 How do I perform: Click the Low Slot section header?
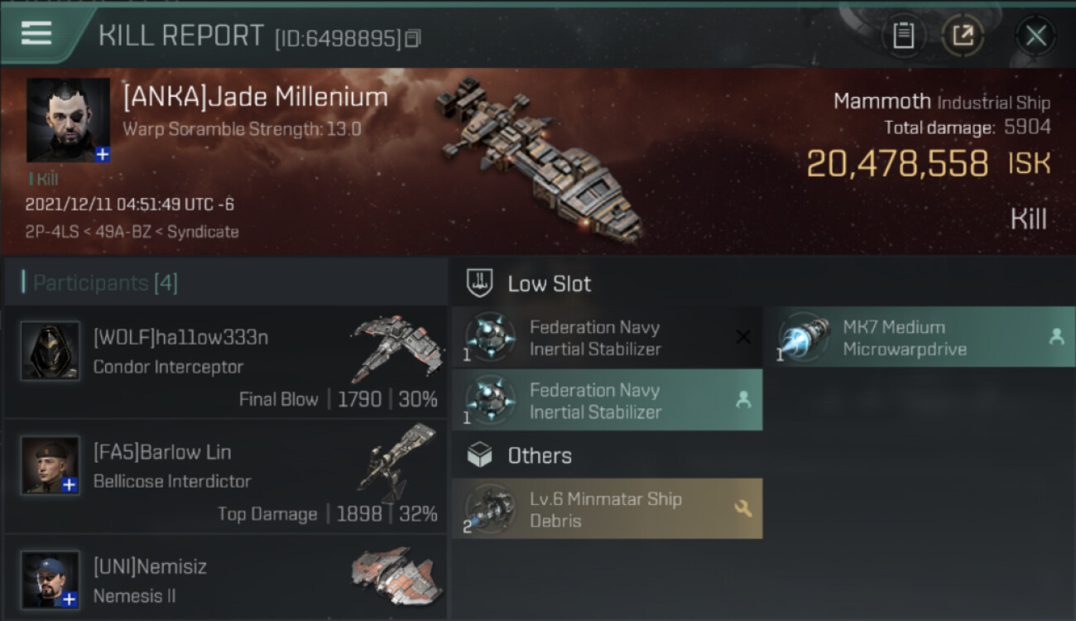click(549, 284)
